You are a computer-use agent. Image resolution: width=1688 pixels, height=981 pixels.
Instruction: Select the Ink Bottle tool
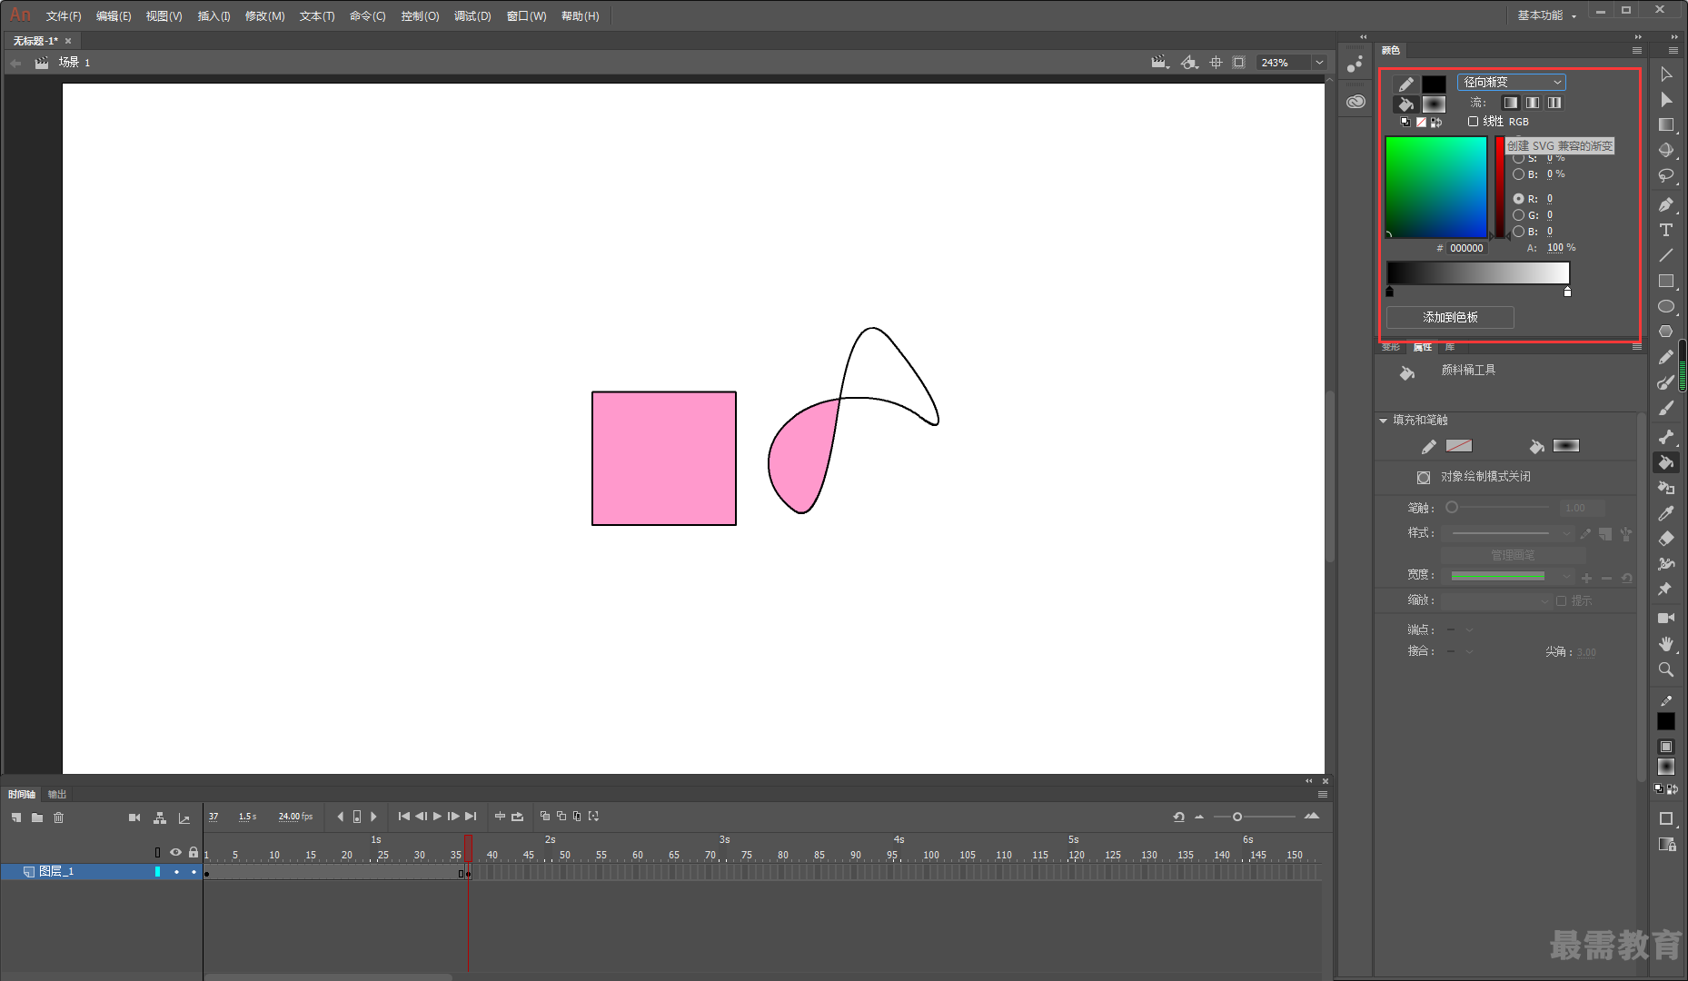(x=1666, y=488)
